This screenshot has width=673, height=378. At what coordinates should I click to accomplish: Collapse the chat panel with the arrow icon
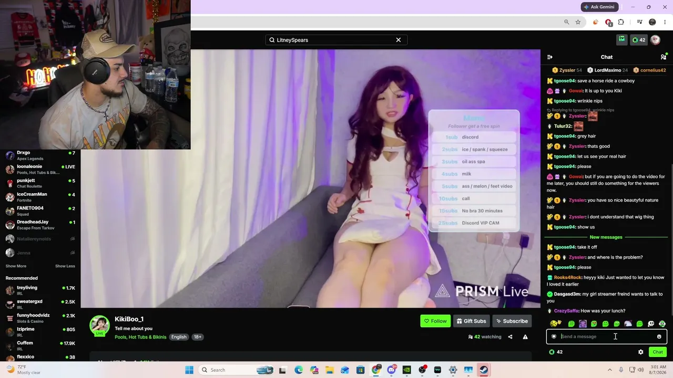point(550,57)
